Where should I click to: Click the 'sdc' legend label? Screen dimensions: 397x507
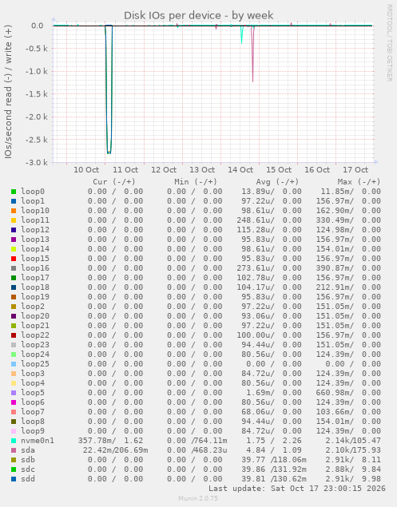tap(28, 469)
